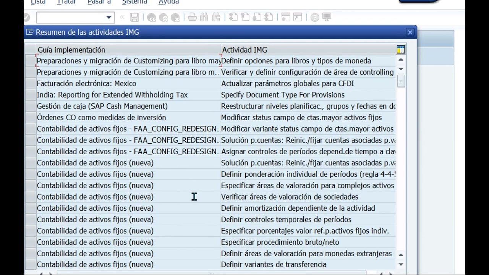Screen dimensions: 489x275
Task: Click the Create New Session icon
Action: [x=285, y=17]
